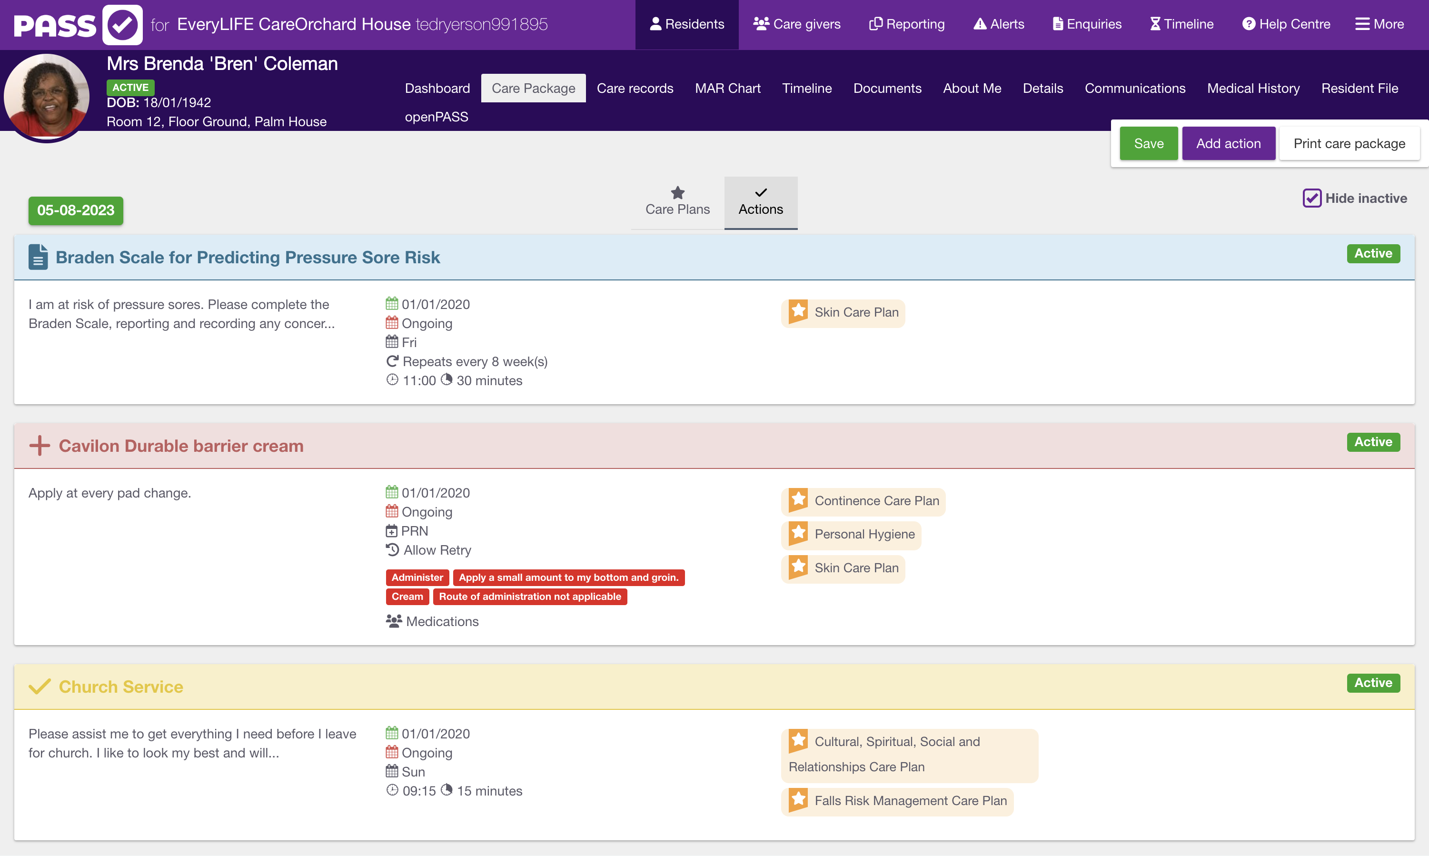Click Print care package button
The image size is (1429, 856).
click(1349, 144)
